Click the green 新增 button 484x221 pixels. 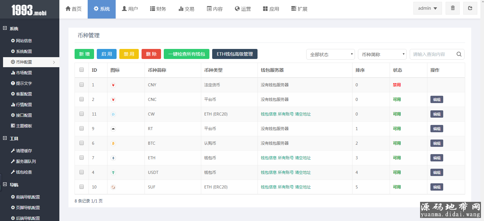[x=84, y=54]
